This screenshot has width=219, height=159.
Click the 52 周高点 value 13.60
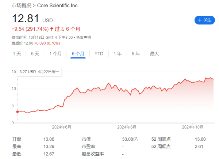click(200, 139)
